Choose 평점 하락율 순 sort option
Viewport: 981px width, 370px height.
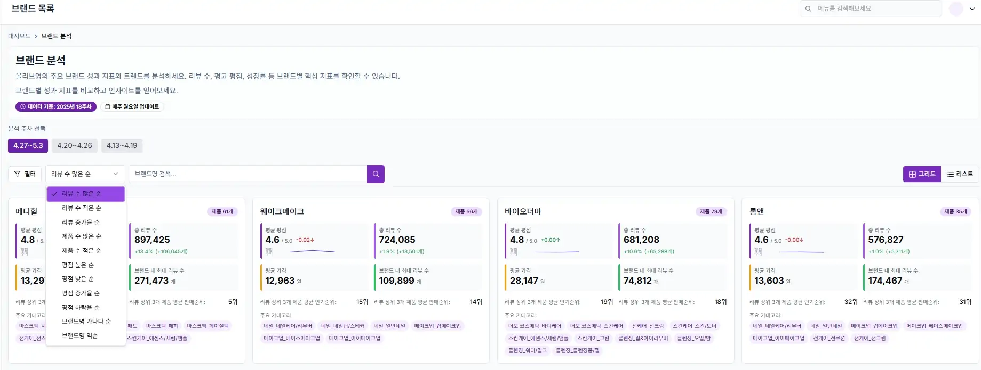[86, 308]
